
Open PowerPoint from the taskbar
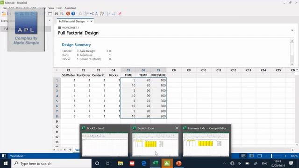[178, 163]
